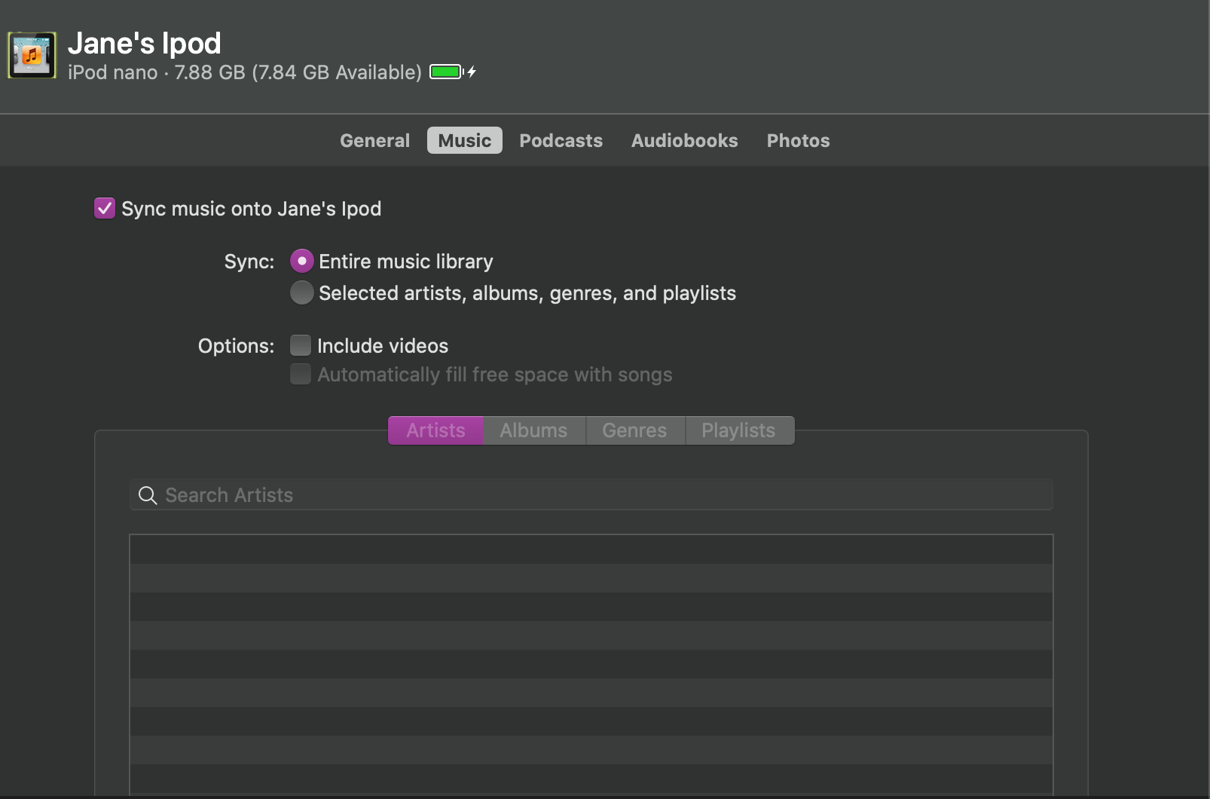Go to the Audiobooks tab
The width and height of the screenshot is (1210, 799).
point(685,141)
